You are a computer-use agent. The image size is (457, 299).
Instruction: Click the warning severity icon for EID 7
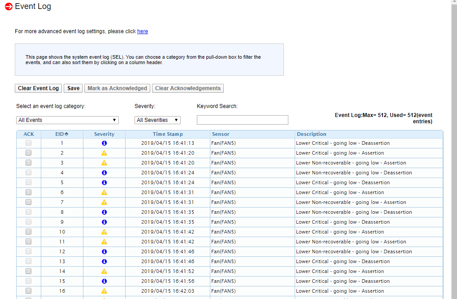pyautogui.click(x=104, y=202)
